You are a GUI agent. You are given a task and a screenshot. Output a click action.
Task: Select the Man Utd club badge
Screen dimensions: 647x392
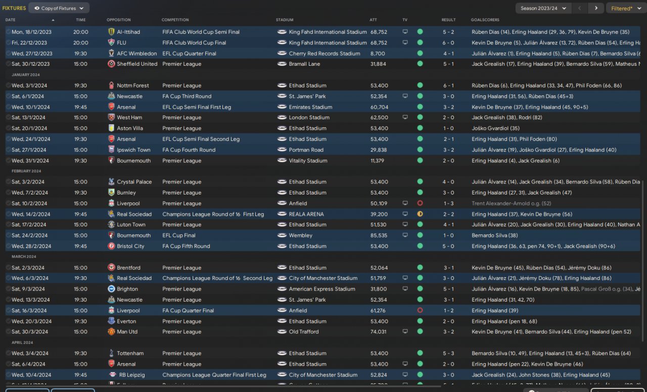pyautogui.click(x=111, y=332)
